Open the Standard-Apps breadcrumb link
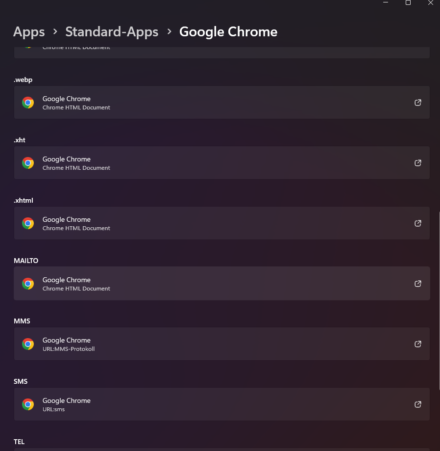 112,32
